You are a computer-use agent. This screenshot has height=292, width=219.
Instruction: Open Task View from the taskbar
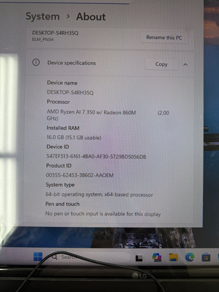pos(139,258)
